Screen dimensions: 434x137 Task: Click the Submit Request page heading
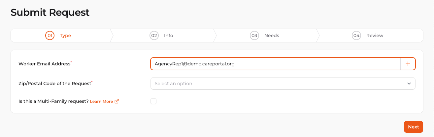[50, 12]
